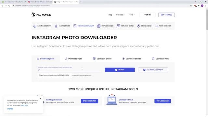Open a new browser tab
208x117 pixels.
[x=81, y=2]
